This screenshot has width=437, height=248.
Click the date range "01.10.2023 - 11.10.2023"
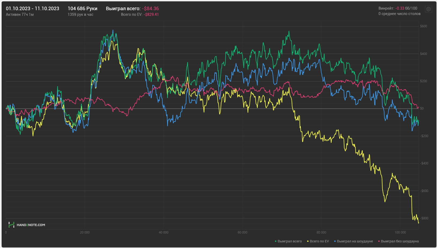32,9
